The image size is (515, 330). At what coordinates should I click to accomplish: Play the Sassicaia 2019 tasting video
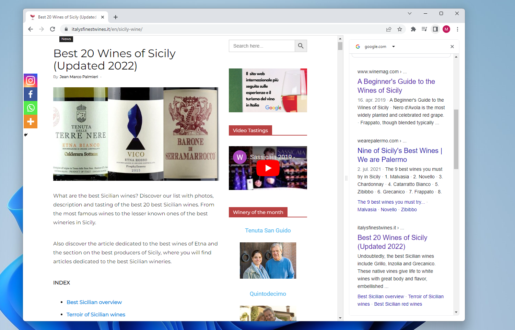click(x=268, y=168)
